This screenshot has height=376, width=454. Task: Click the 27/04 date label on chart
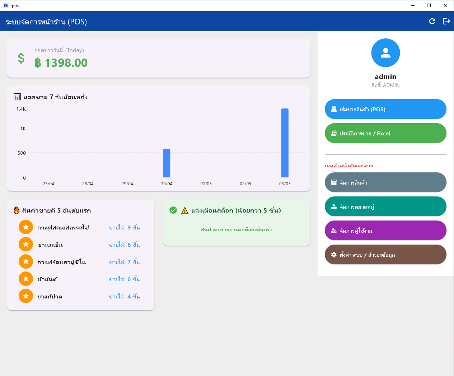point(48,184)
